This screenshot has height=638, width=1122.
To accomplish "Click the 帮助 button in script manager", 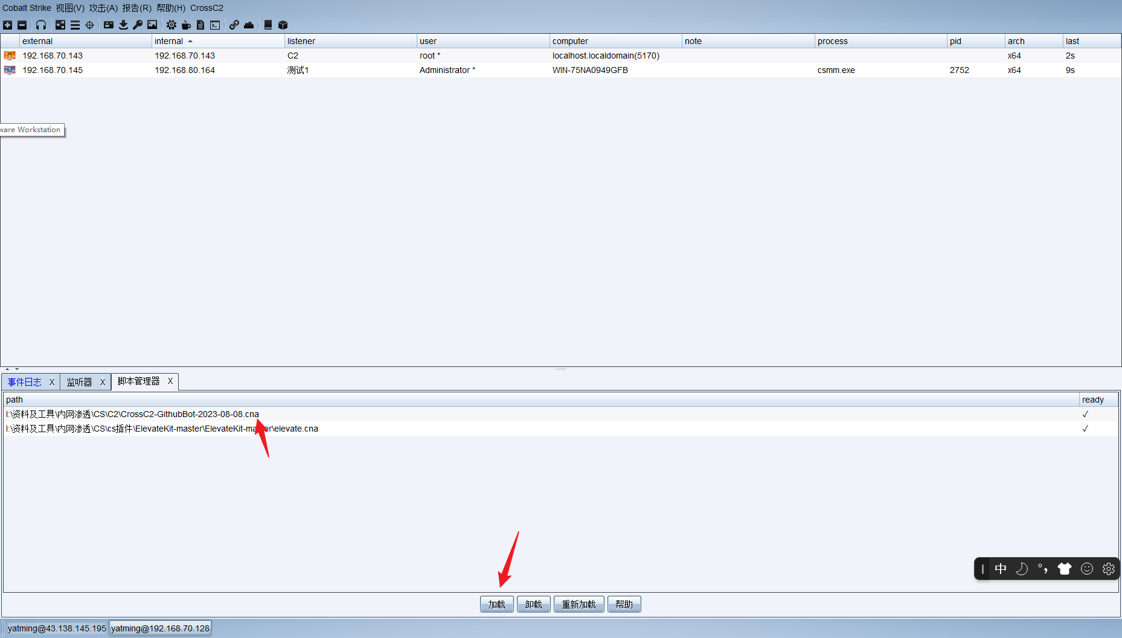I will [624, 604].
